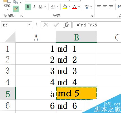Expand the Name Box dropdown arrow
This screenshot has height=113, width=121.
coord(29,24)
